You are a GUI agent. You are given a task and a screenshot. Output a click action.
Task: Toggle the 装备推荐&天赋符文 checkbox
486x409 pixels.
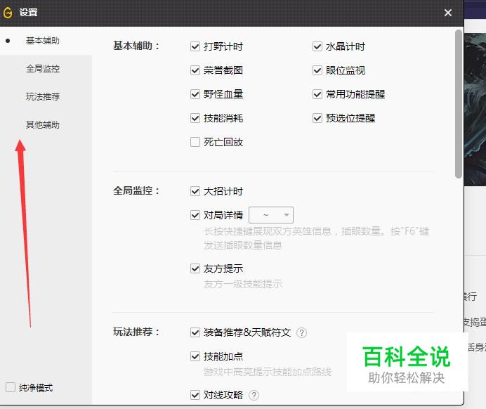195,332
